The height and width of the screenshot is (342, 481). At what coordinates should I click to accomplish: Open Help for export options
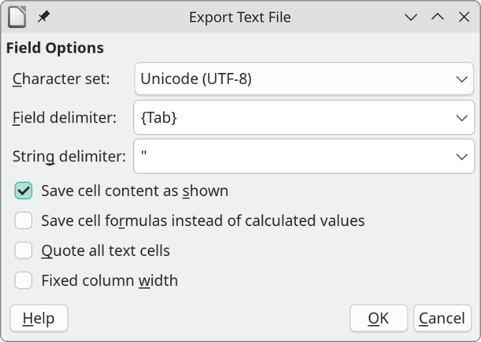click(38, 319)
